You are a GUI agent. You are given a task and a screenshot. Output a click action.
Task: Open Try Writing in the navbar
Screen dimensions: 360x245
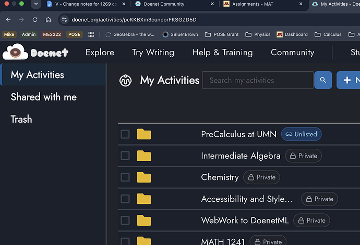153,53
